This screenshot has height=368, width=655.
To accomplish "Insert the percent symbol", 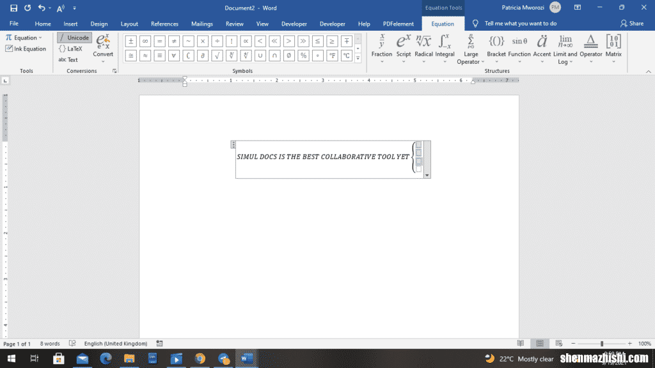I will 303,56.
